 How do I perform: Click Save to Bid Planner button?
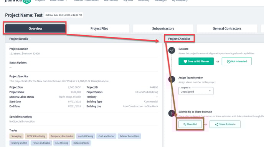coord(196,61)
